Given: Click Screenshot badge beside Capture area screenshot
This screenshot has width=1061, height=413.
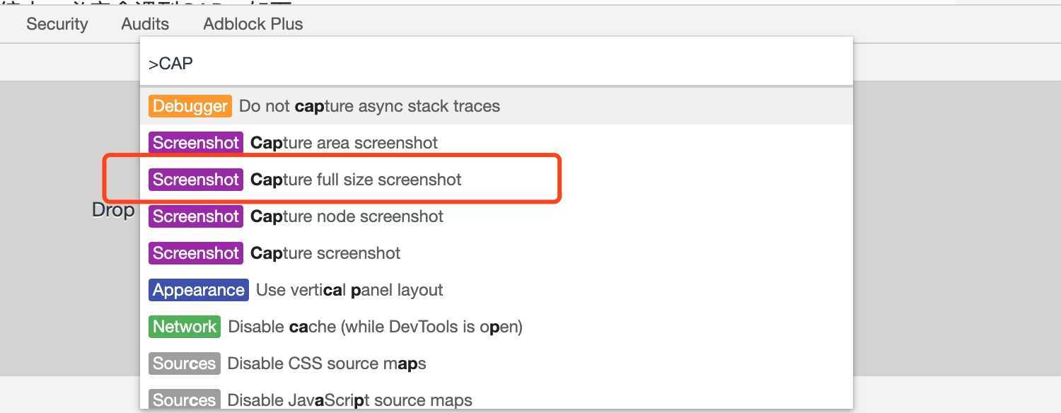Looking at the screenshot, I should tap(196, 143).
